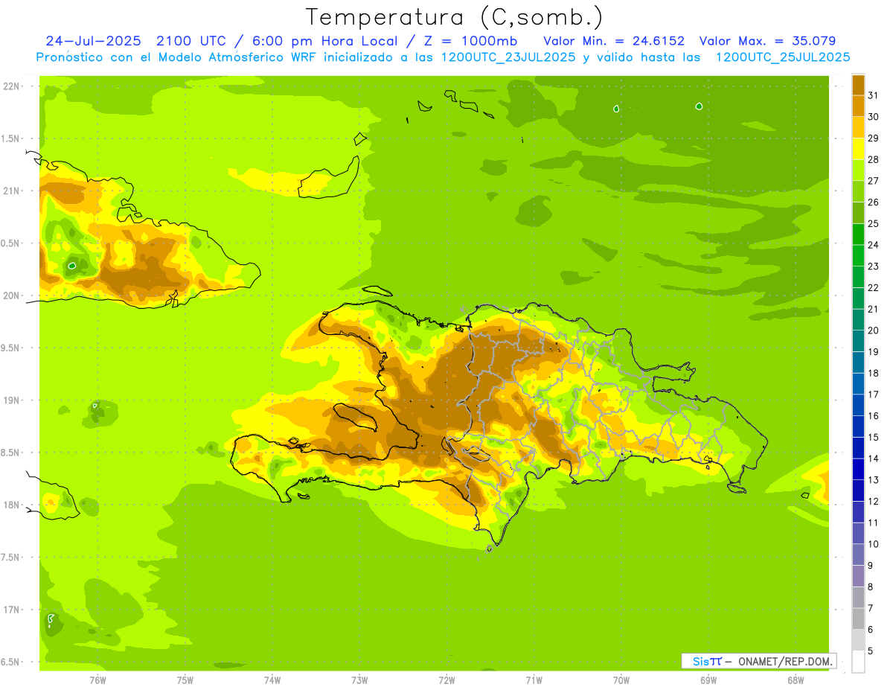Click the 'Temperatura (C,somb.)' title
The image size is (893, 690).
coord(455,17)
